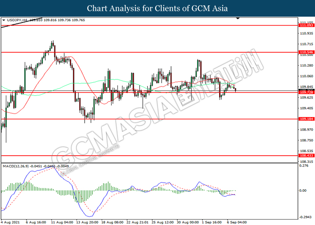Click the 6 Sep 04:00 time label
The image size is (315, 225).
(237, 222)
